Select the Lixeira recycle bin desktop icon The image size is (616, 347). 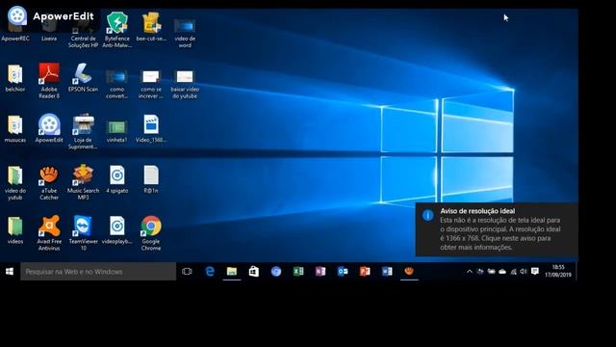point(49,30)
